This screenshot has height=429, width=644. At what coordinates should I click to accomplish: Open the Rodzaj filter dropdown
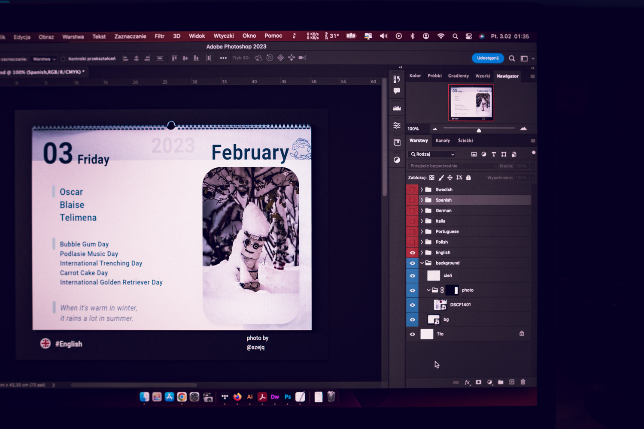[432, 154]
